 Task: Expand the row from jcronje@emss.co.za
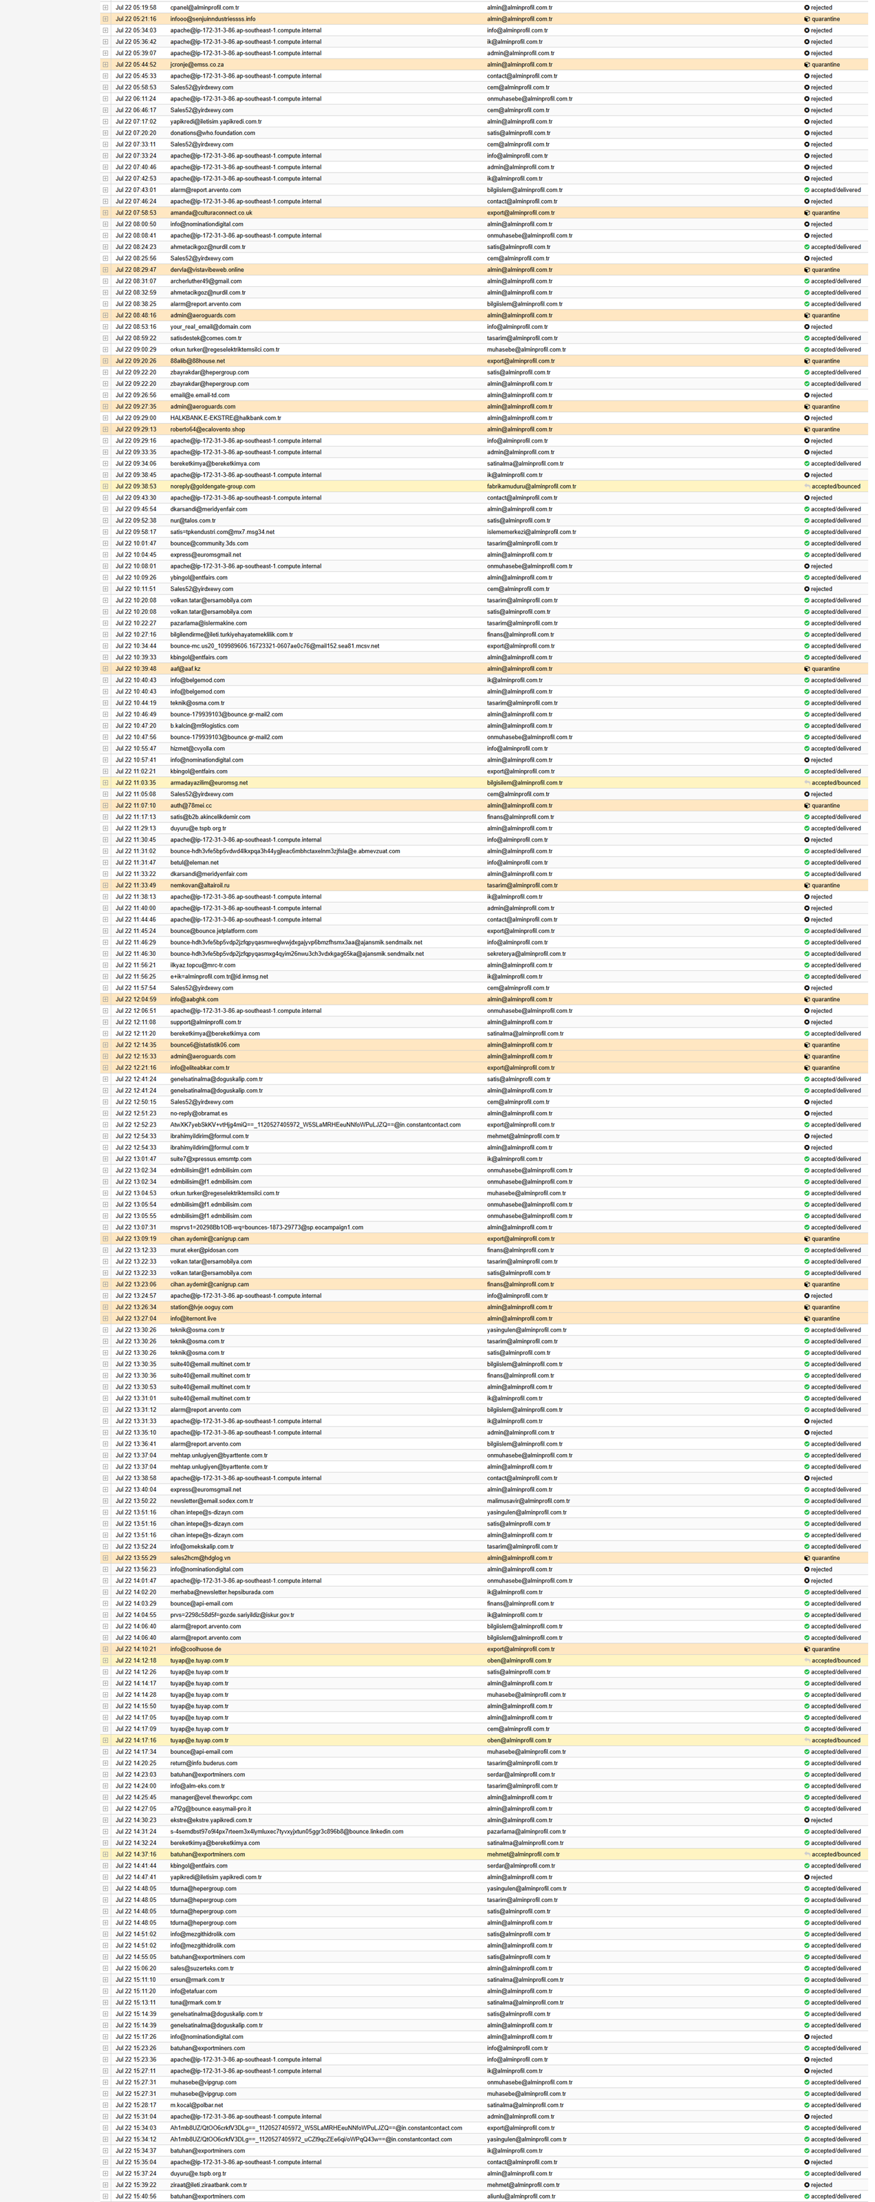(106, 65)
